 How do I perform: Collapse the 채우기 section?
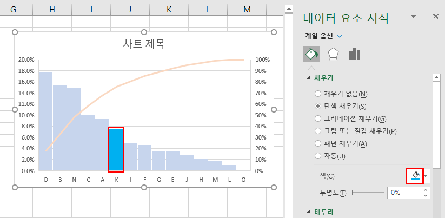click(309, 78)
